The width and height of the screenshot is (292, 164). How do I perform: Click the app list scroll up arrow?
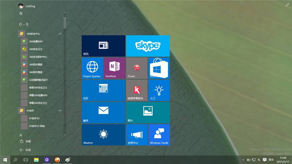(65, 13)
